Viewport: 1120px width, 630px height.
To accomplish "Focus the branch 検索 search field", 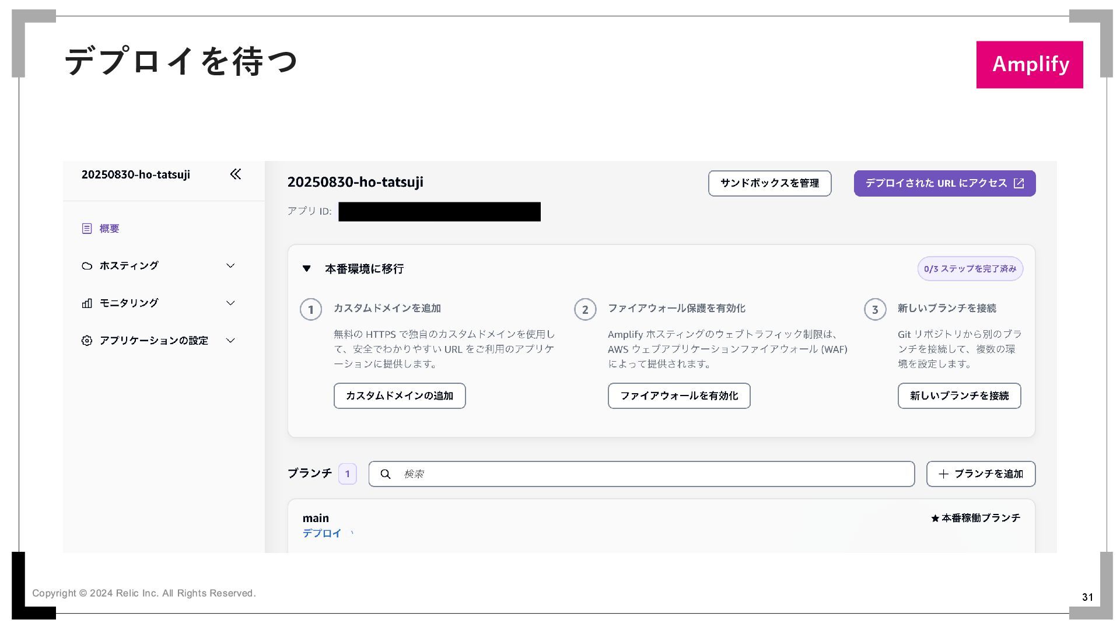I will pyautogui.click(x=642, y=474).
